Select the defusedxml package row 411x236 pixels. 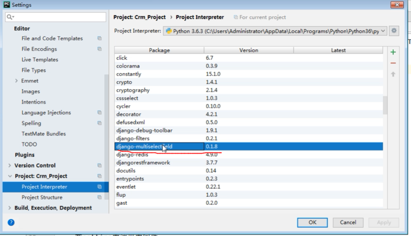(x=249, y=122)
